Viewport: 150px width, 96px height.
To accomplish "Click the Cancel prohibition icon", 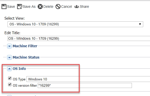I will (58, 7).
